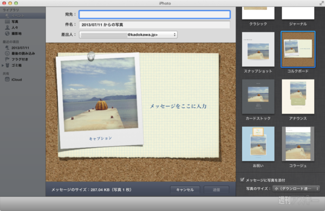The width and height of the screenshot is (325, 211).
Task: Click the message text placeholder on card
Action: [178, 106]
